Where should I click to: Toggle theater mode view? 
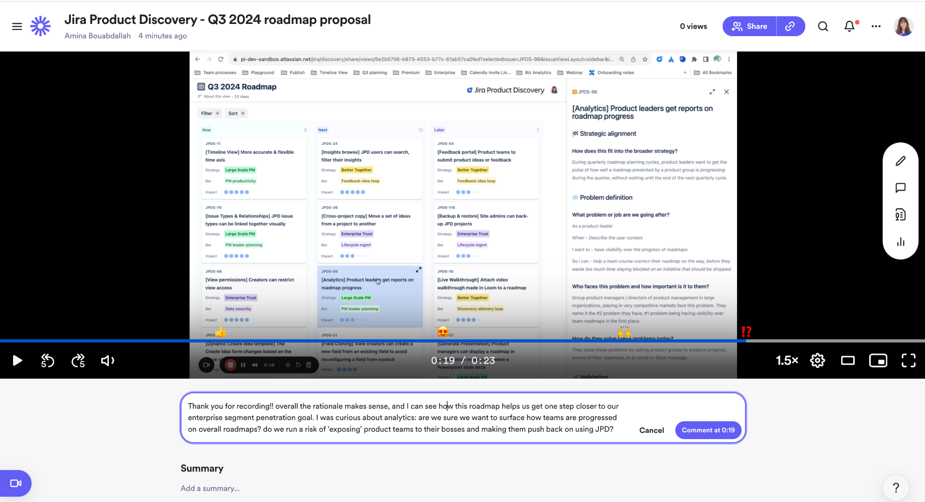click(848, 360)
